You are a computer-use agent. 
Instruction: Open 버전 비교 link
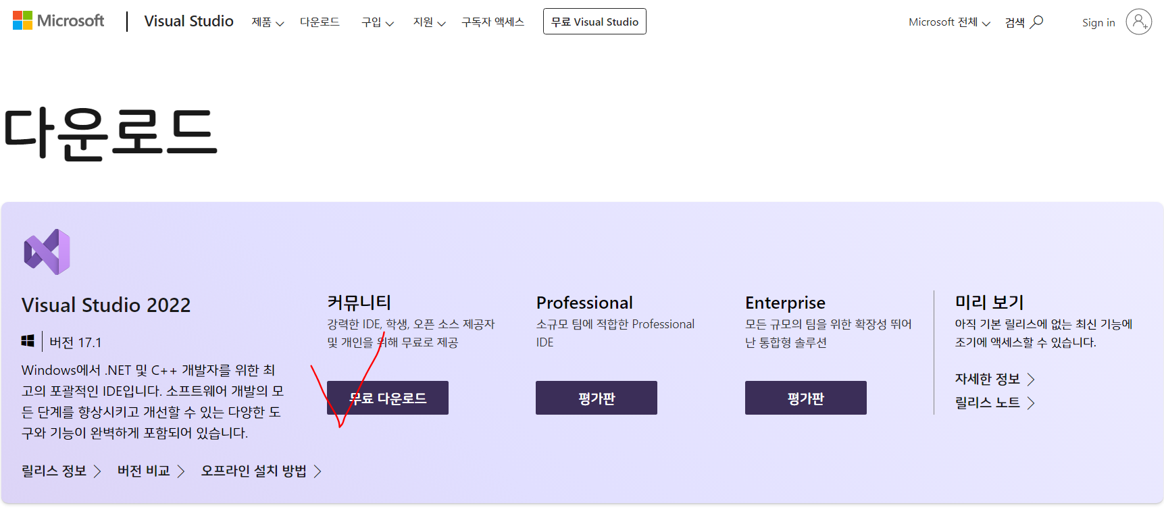[x=144, y=471]
